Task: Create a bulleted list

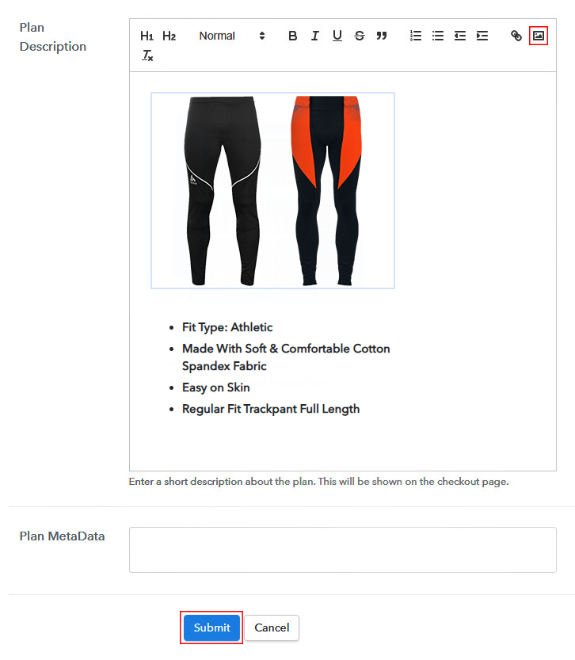Action: [438, 36]
